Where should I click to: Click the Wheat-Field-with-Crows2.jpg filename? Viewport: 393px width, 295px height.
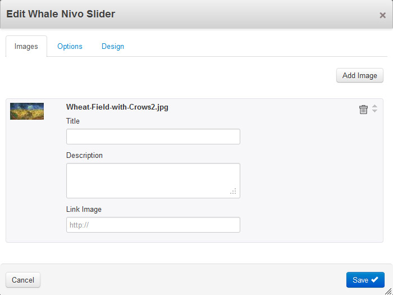117,107
